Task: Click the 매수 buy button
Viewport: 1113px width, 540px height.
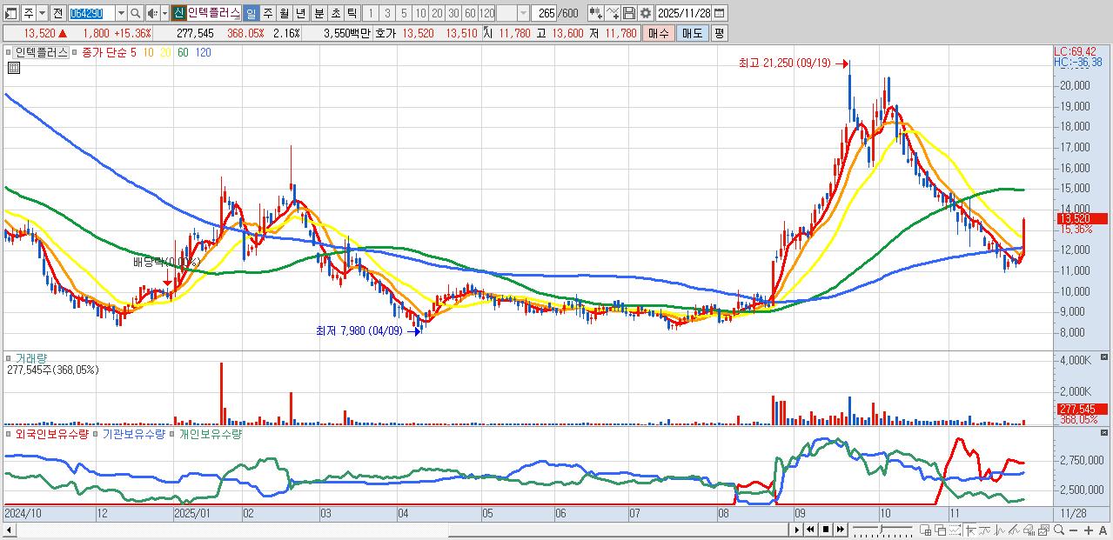Action: tap(658, 33)
